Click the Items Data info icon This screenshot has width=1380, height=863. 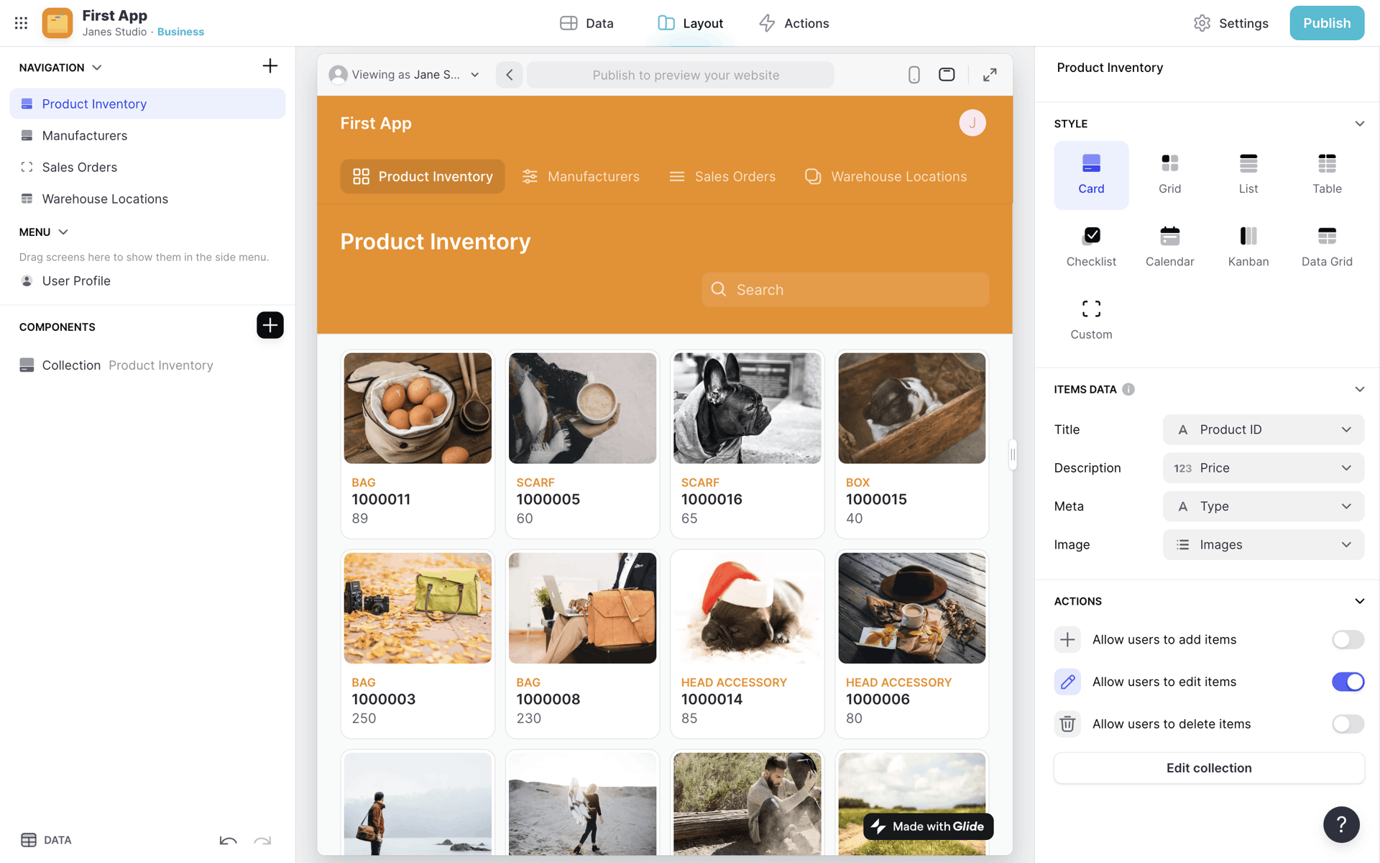tap(1128, 389)
